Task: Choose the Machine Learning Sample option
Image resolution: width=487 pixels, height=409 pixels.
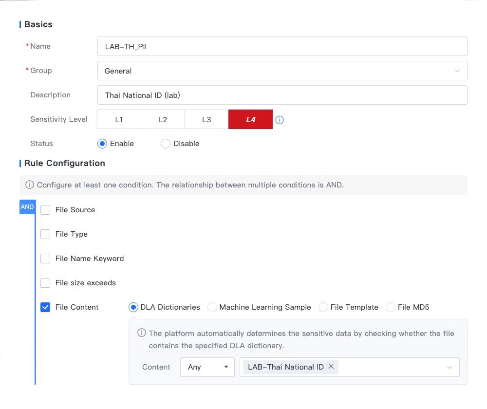Action: pyautogui.click(x=212, y=307)
